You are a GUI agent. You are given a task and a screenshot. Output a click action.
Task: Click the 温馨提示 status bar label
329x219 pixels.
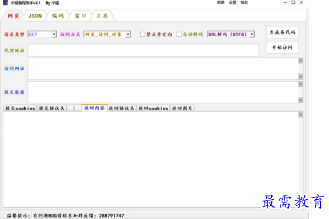[19, 216]
